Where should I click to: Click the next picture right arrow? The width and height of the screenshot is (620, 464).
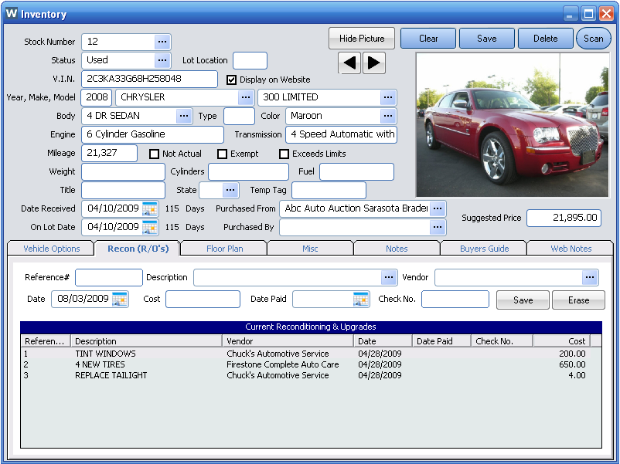click(374, 63)
